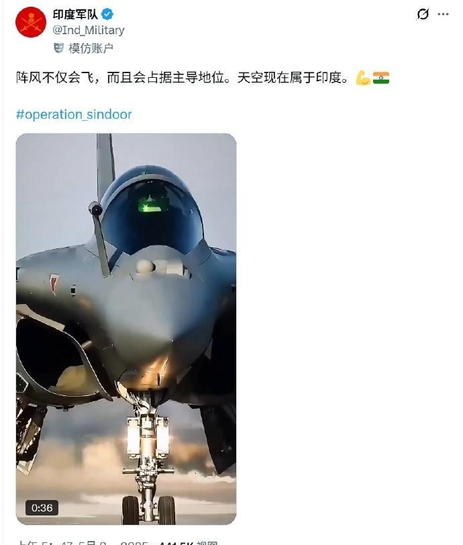Open the 印度军队 display name profile
The height and width of the screenshot is (545, 463).
click(75, 14)
